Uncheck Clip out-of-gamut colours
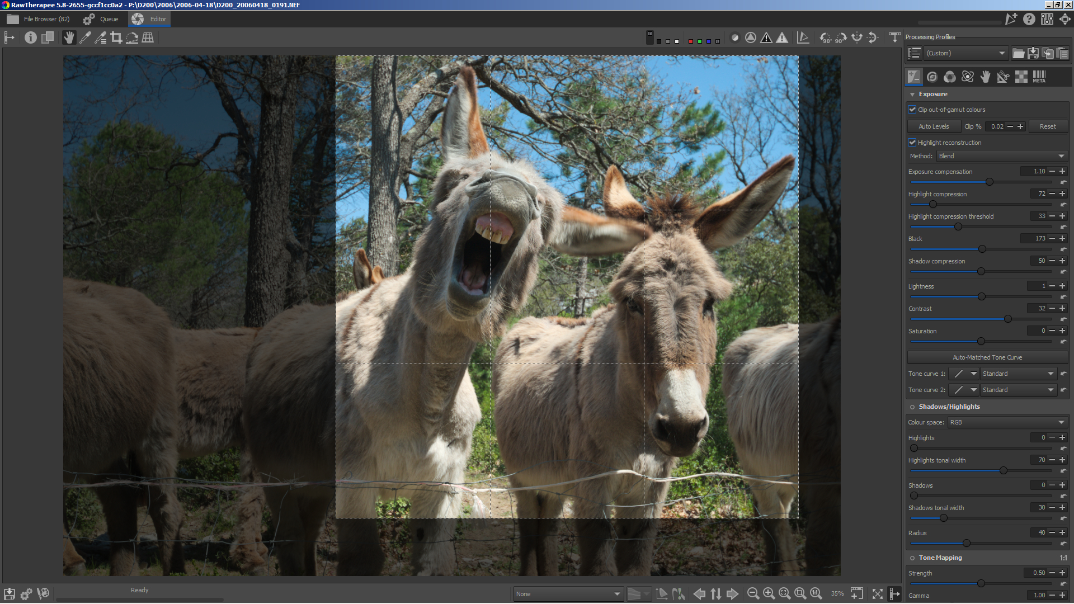Screen dimensions: 1074x604 tap(912, 110)
